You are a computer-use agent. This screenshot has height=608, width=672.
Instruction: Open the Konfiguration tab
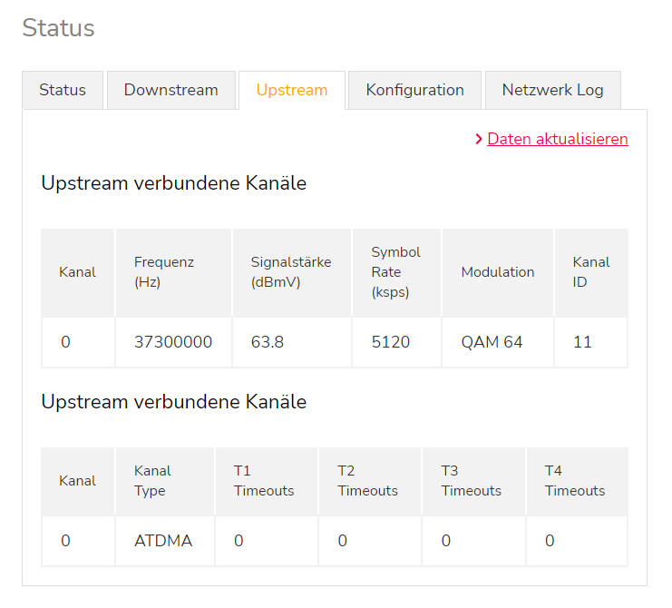[414, 90]
